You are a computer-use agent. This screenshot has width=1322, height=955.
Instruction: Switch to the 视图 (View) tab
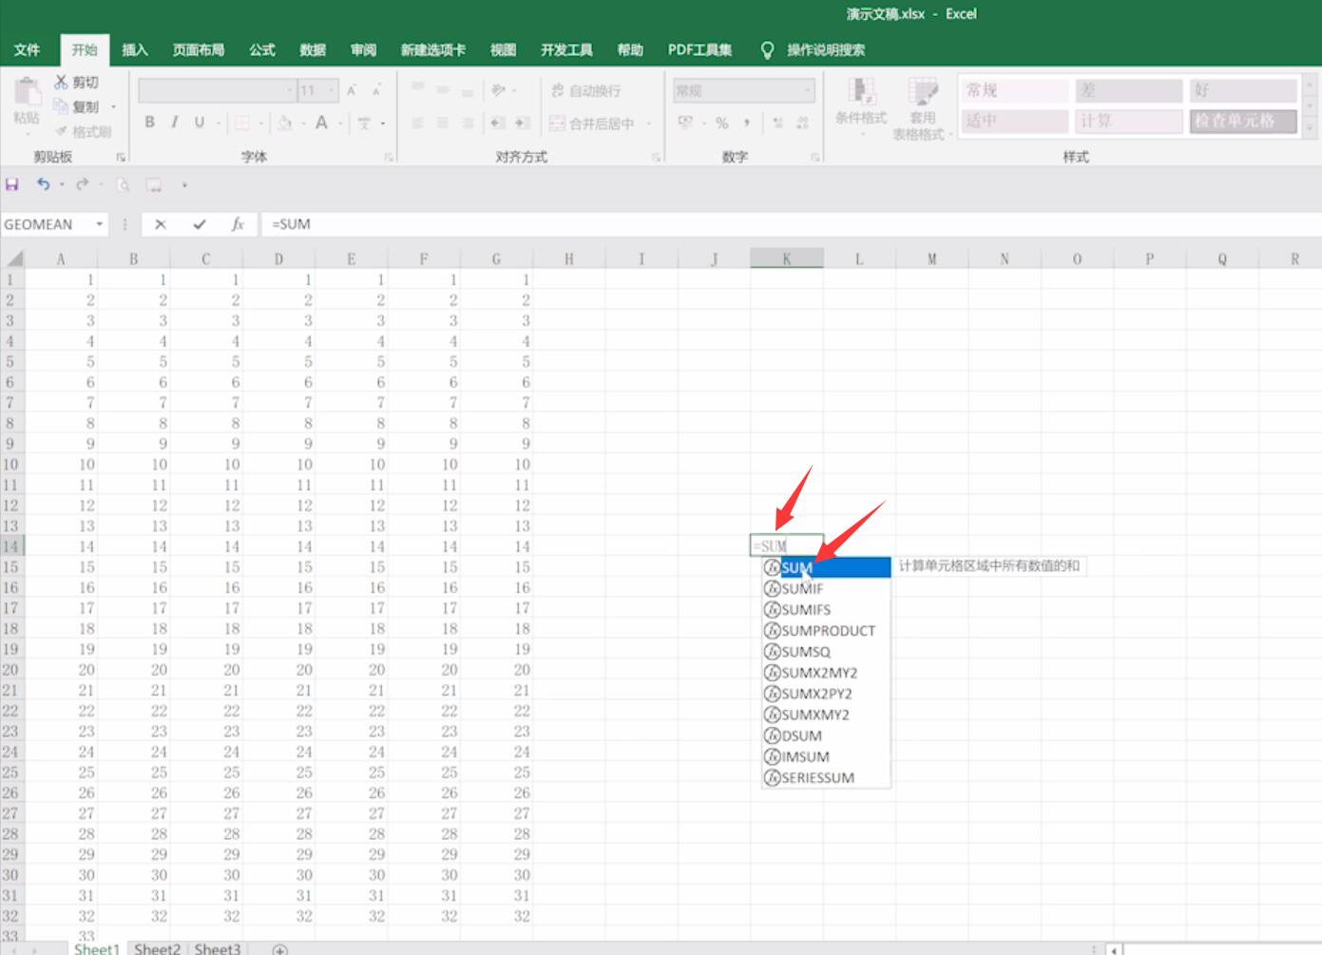[x=503, y=49]
